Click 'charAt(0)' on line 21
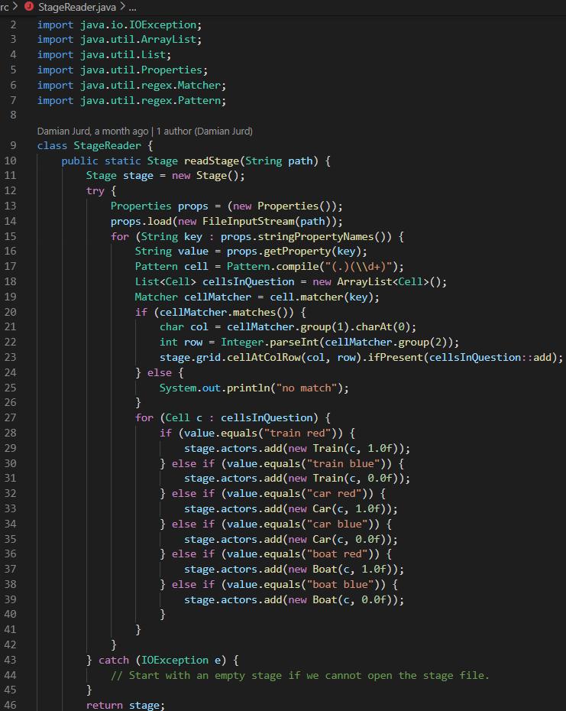This screenshot has height=711, width=566. pyautogui.click(x=383, y=327)
